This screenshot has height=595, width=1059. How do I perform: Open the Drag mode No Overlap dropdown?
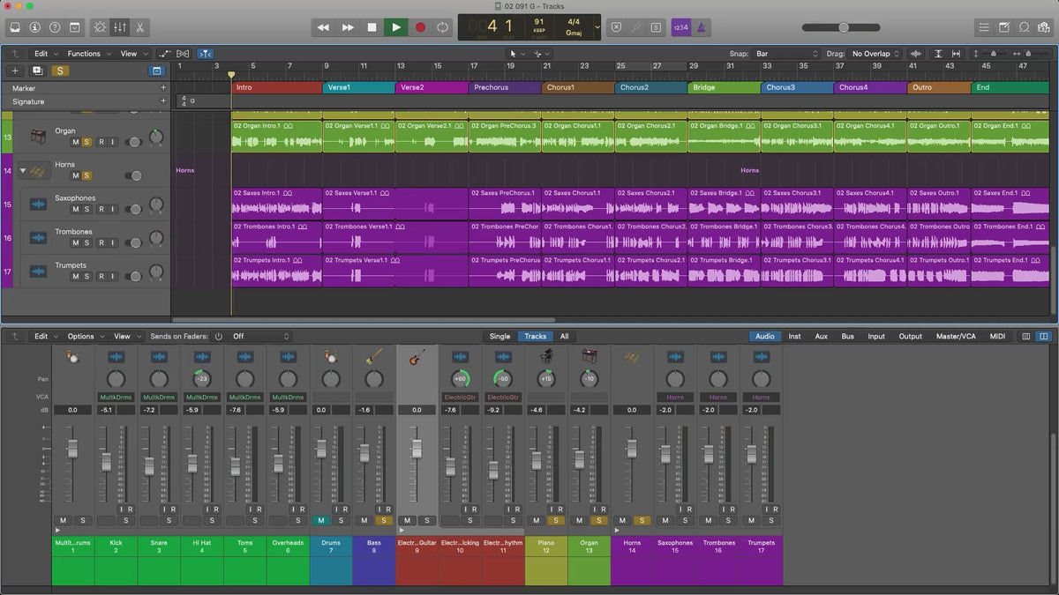[x=875, y=54]
